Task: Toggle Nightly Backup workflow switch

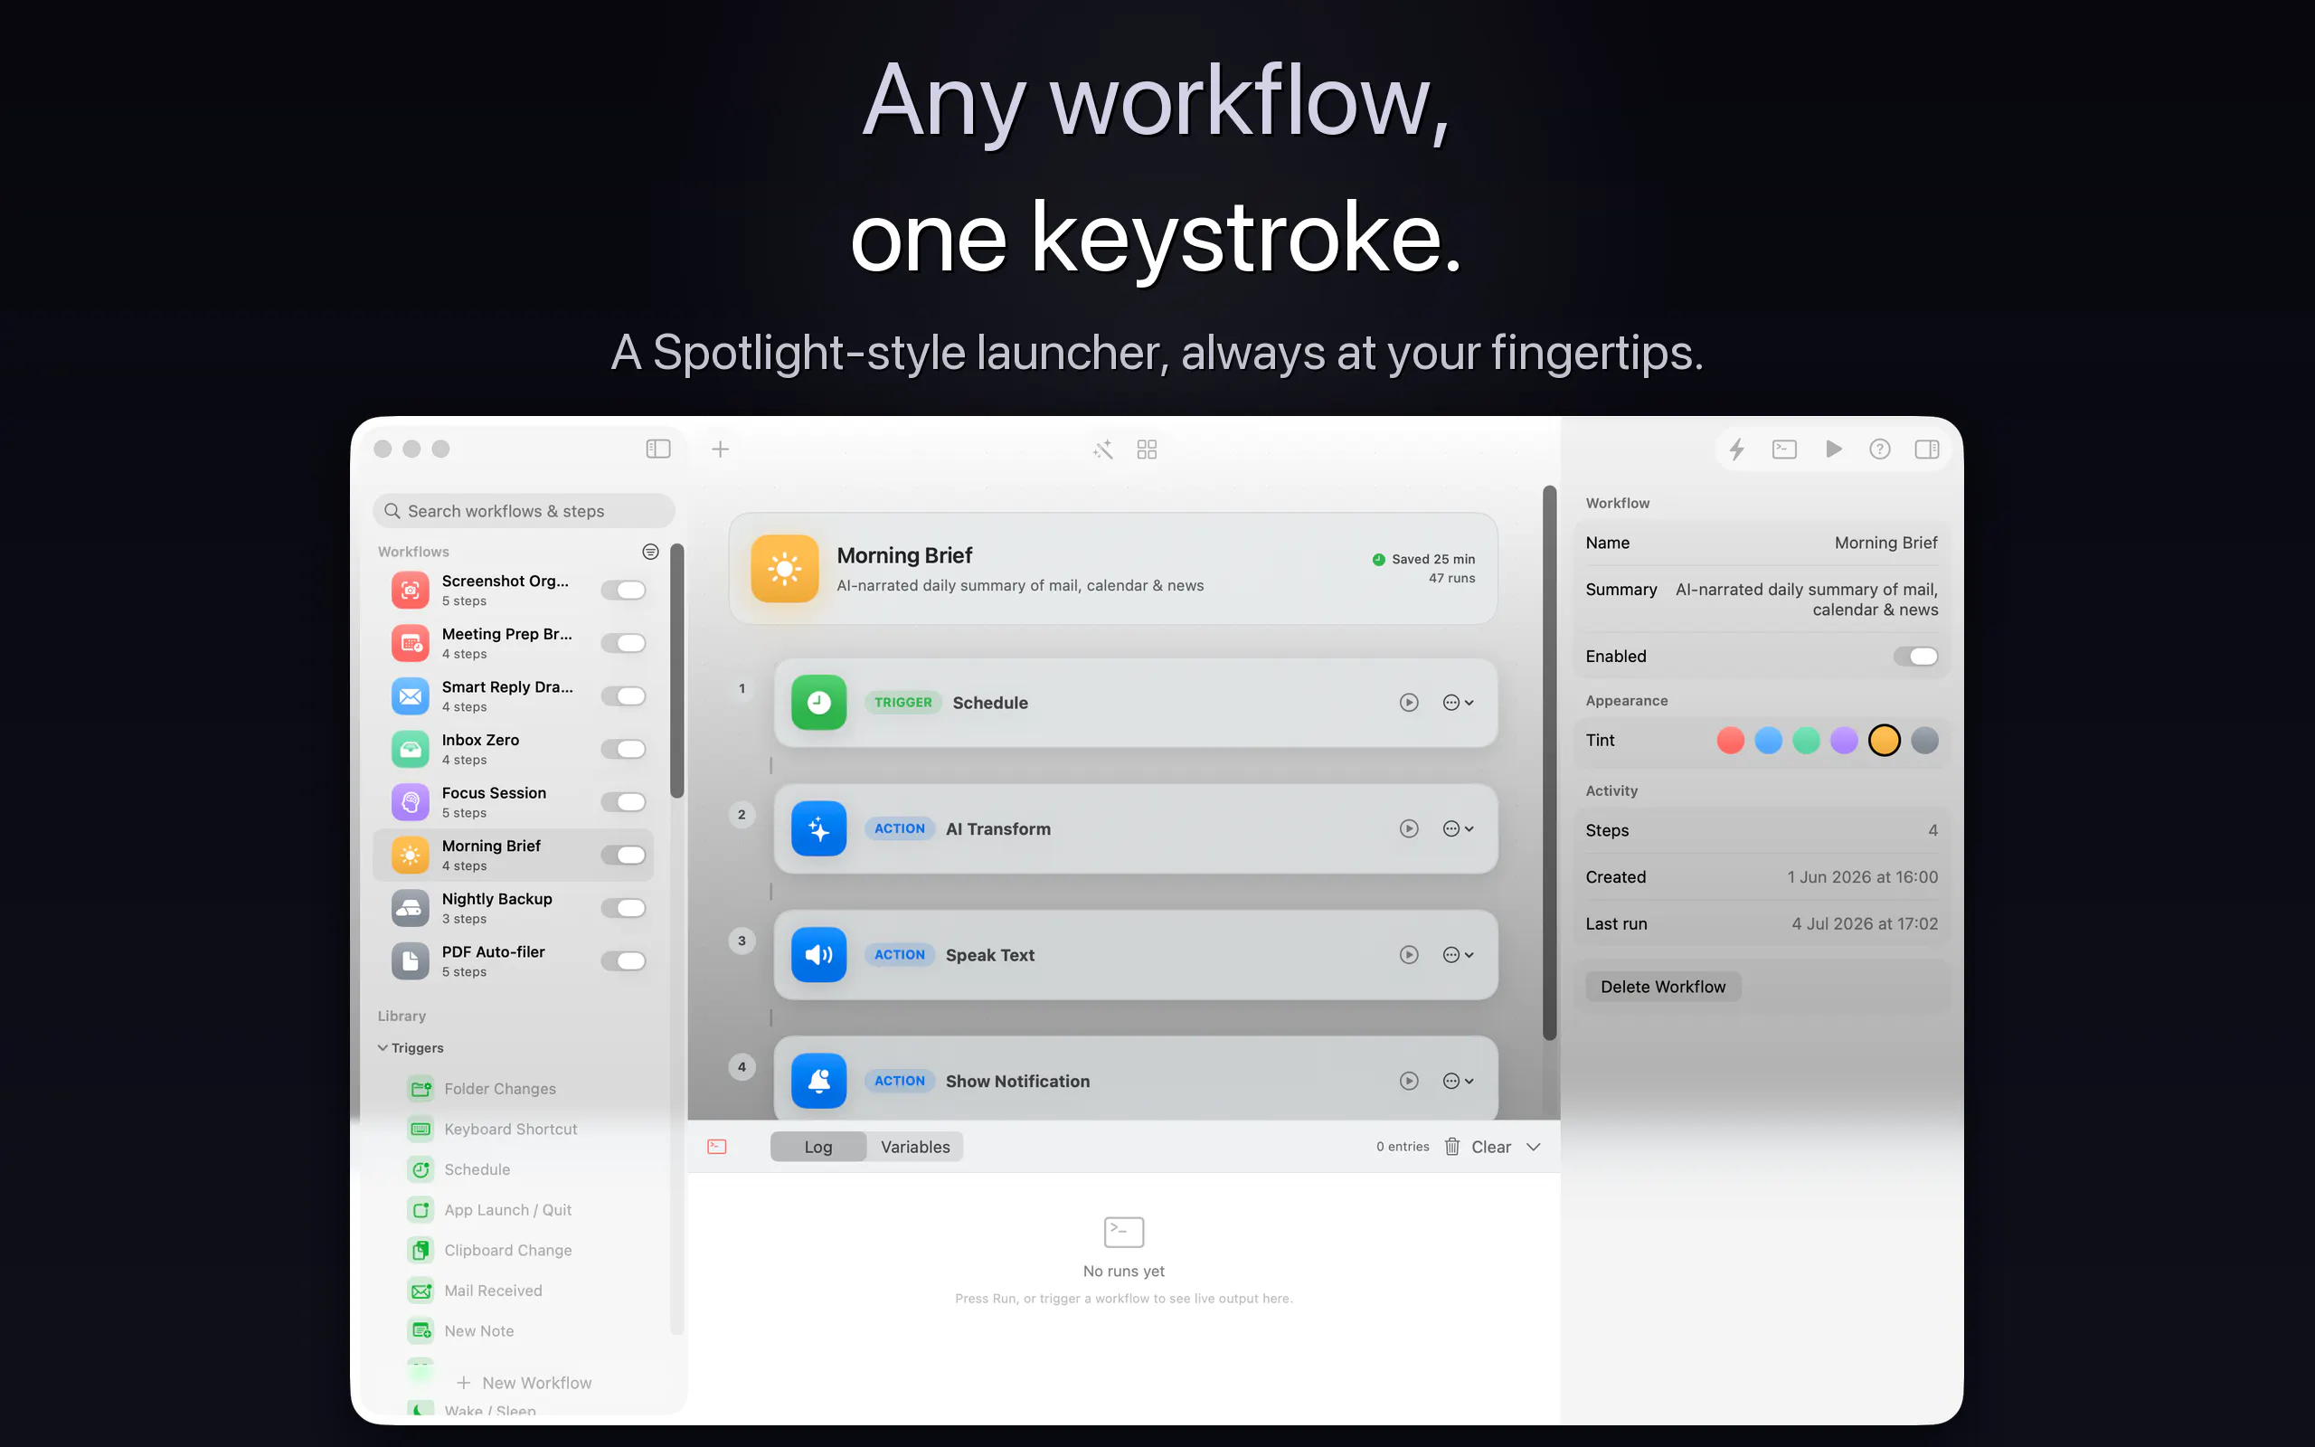Action: (624, 908)
